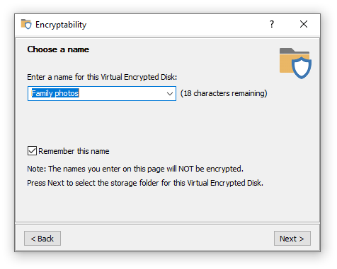This screenshot has height=269, width=337.
Task: Click the 'Choose a name' heading
Action: [58, 49]
